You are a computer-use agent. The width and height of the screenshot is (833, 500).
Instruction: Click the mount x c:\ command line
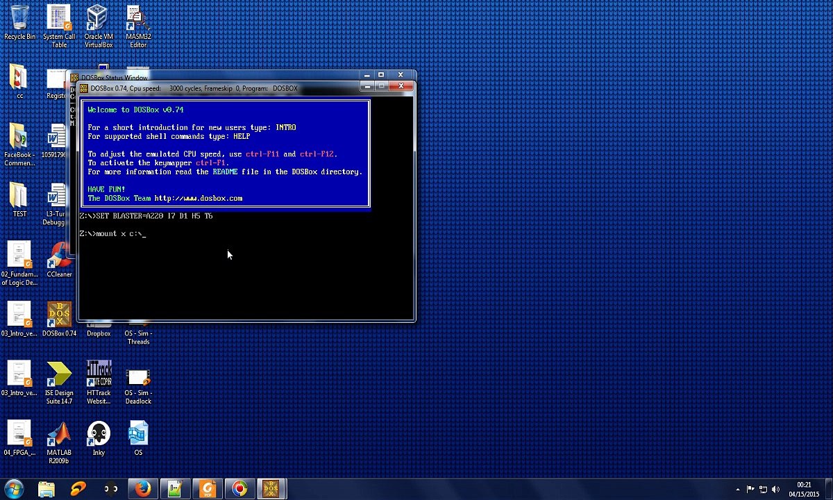click(x=111, y=233)
